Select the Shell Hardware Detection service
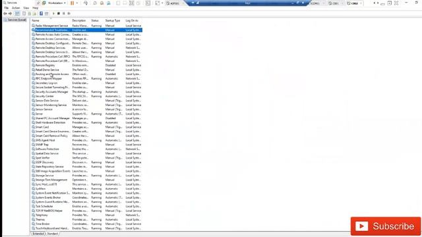The width and height of the screenshot is (422, 237). (86, 122)
